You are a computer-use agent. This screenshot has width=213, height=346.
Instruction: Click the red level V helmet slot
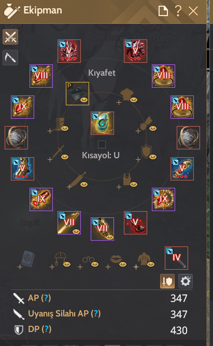[x=69, y=51]
